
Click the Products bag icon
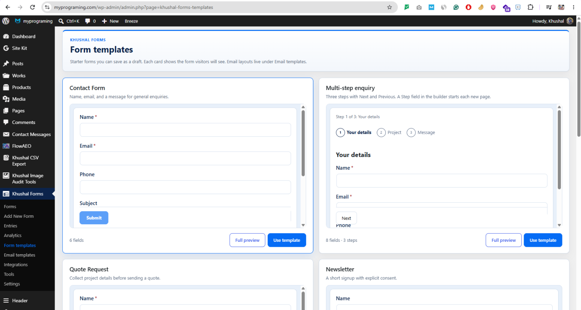[x=6, y=87]
